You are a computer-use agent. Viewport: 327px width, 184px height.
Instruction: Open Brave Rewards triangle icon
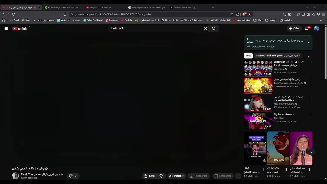(x=249, y=14)
